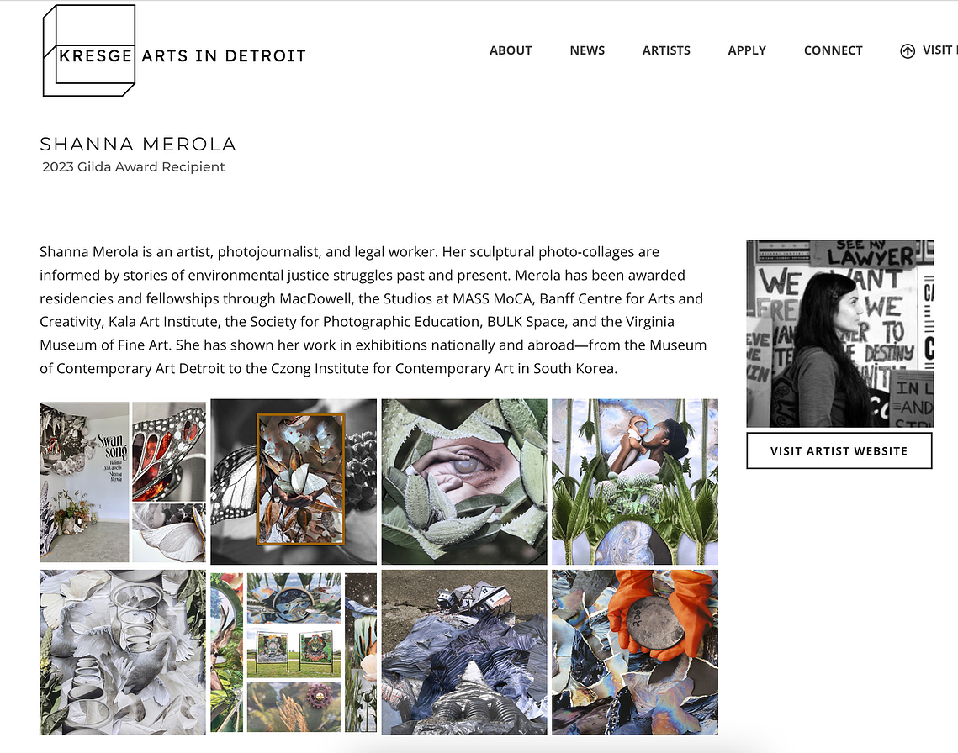Open the orange gloves holding disc image

[635, 652]
